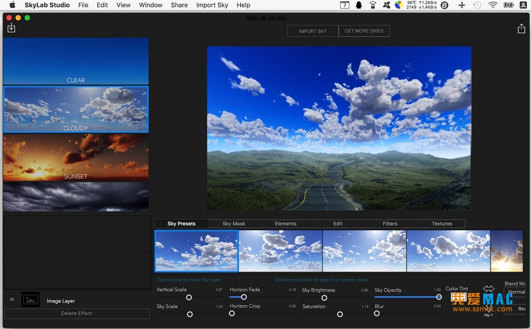
Task: Select the dark stormy sky category thumbnail
Action: tap(76, 196)
